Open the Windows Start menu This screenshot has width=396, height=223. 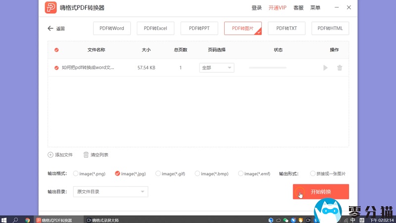[4, 220]
